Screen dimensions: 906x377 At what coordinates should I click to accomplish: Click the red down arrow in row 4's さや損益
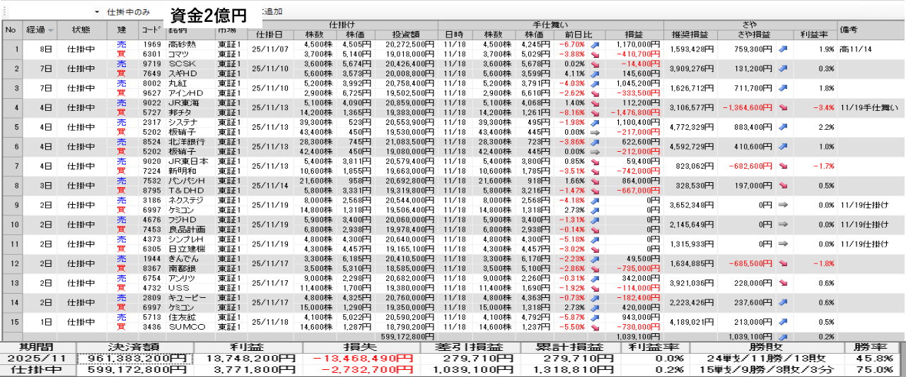click(783, 107)
